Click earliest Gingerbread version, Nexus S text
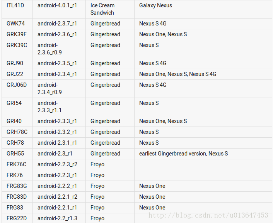Viewport: 273px width, 223px height. pyautogui.click(x=183, y=154)
